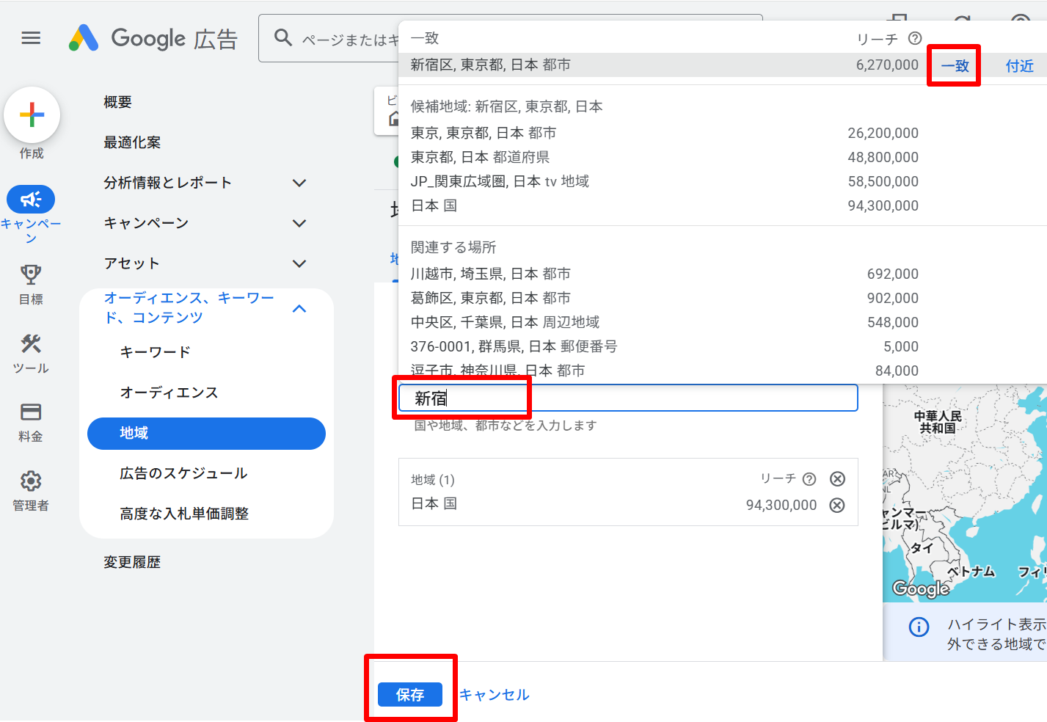
Task: Remove 日本 国 using its X icon
Action: [x=837, y=505]
